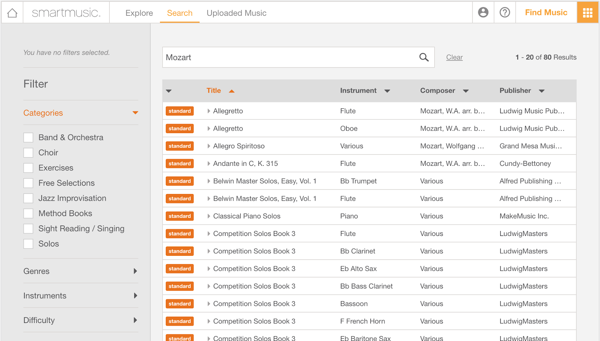
Task: Toggle Sight Reading / Singing checkbox
Action: (x=28, y=228)
